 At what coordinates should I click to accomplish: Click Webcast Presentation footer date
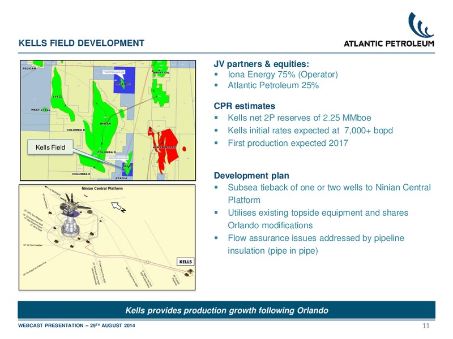tap(76, 325)
